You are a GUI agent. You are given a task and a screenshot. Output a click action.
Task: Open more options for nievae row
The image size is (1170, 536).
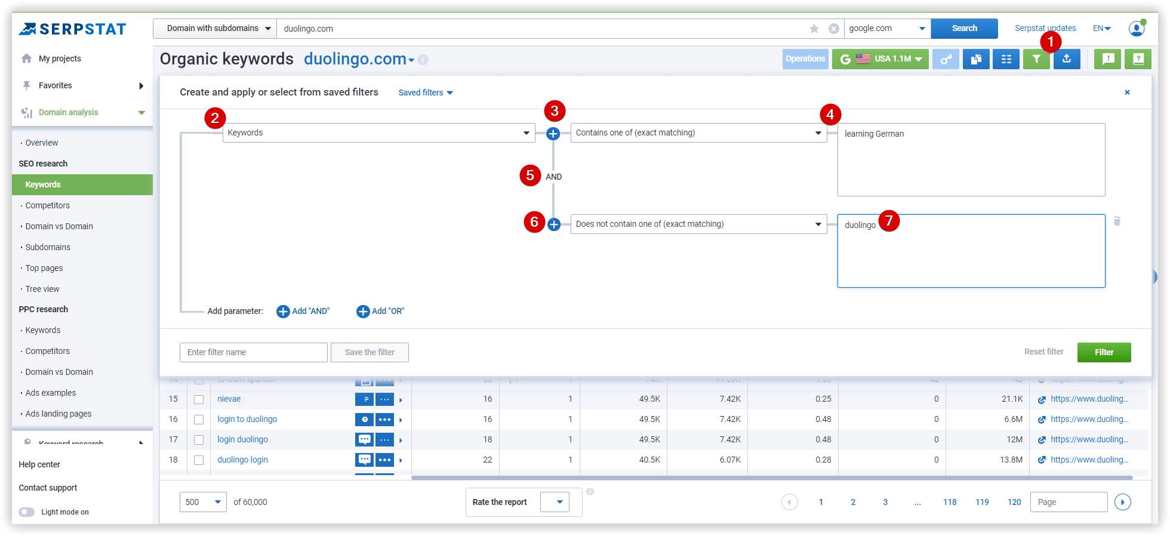click(x=385, y=399)
